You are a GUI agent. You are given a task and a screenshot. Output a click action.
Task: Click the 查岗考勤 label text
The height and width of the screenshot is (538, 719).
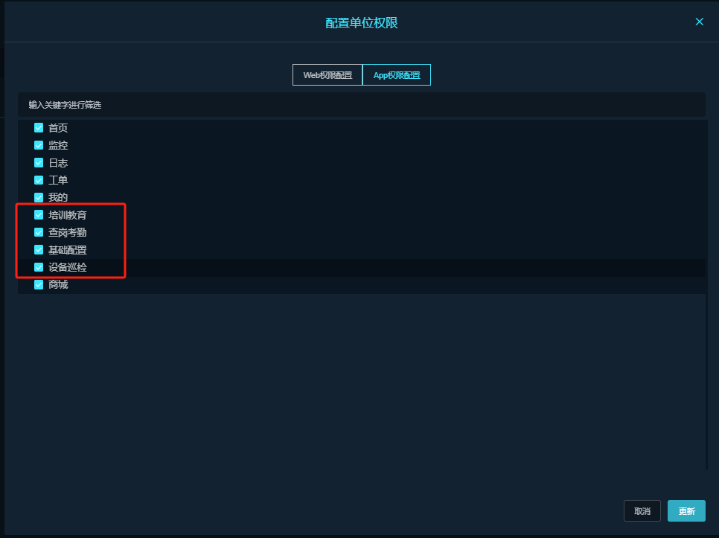click(x=68, y=232)
